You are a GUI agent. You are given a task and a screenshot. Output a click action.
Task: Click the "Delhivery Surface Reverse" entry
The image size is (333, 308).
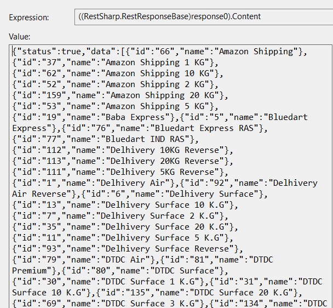pyautogui.click(x=128, y=249)
